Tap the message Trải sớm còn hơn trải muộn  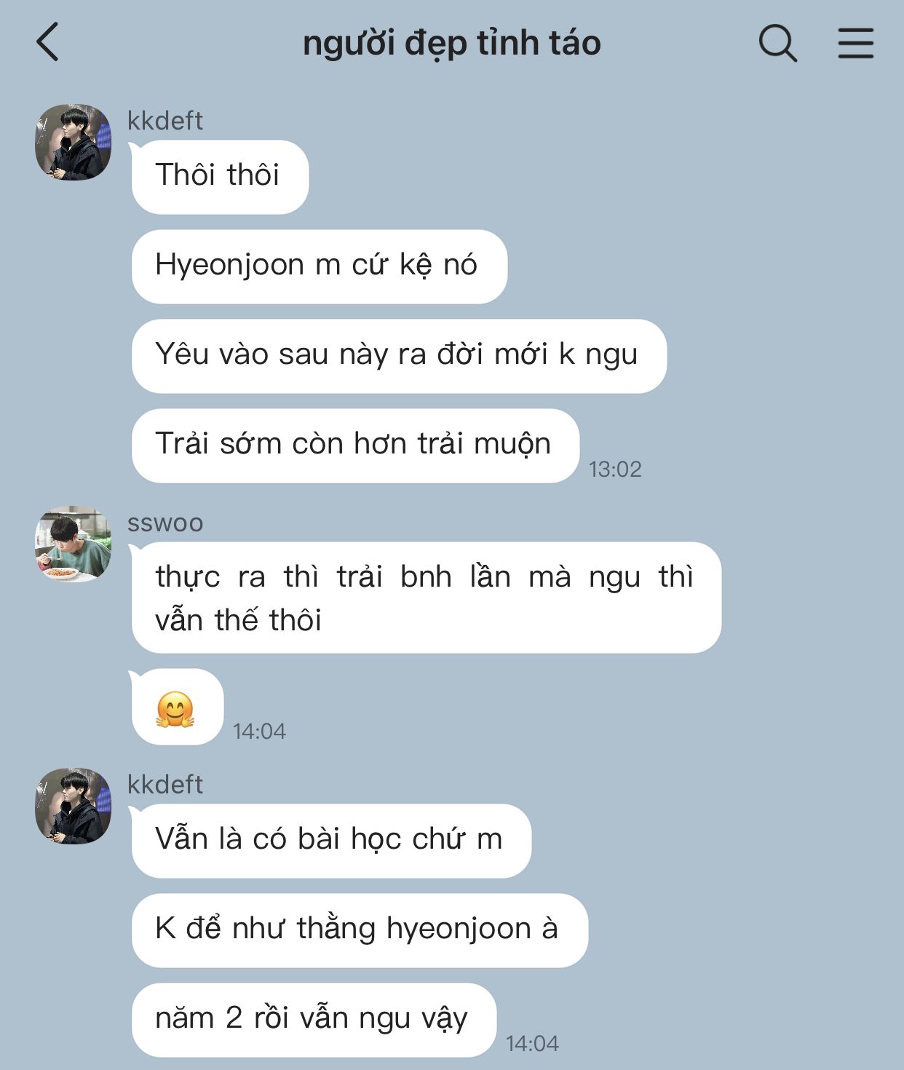(x=355, y=445)
